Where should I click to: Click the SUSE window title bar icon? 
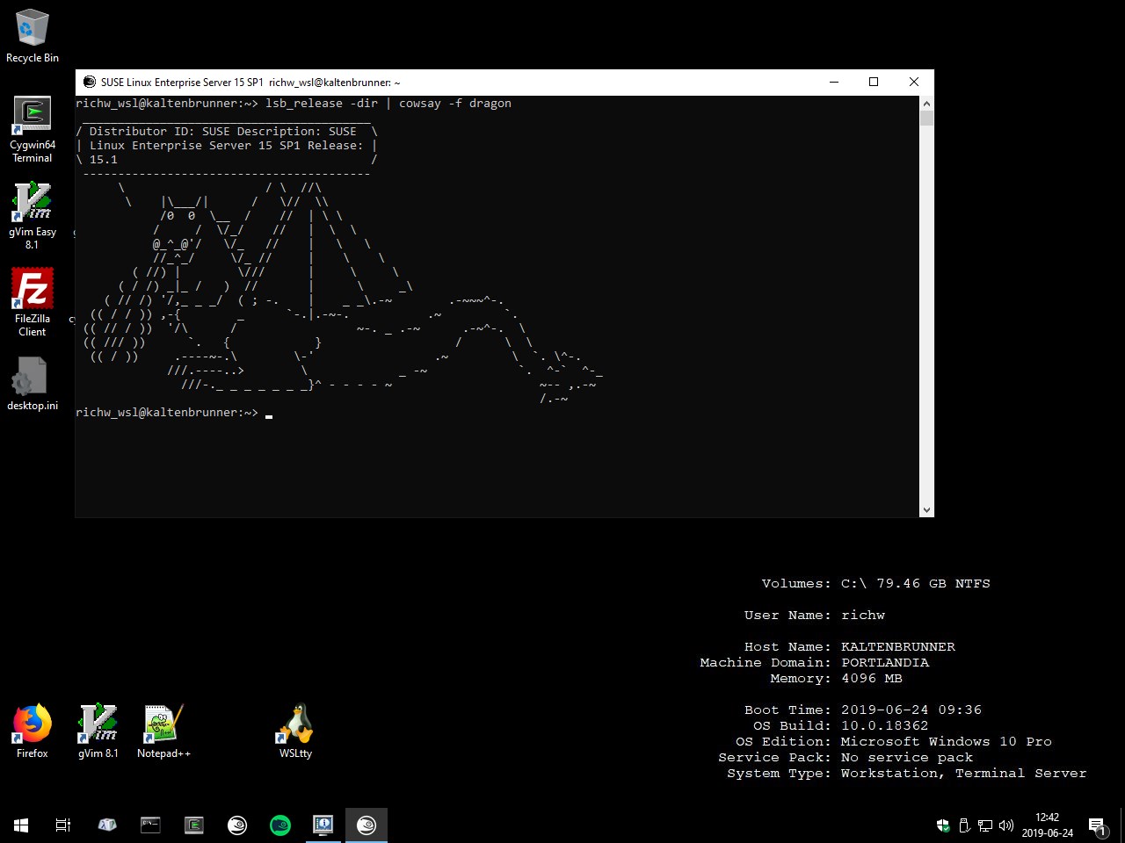click(x=90, y=82)
